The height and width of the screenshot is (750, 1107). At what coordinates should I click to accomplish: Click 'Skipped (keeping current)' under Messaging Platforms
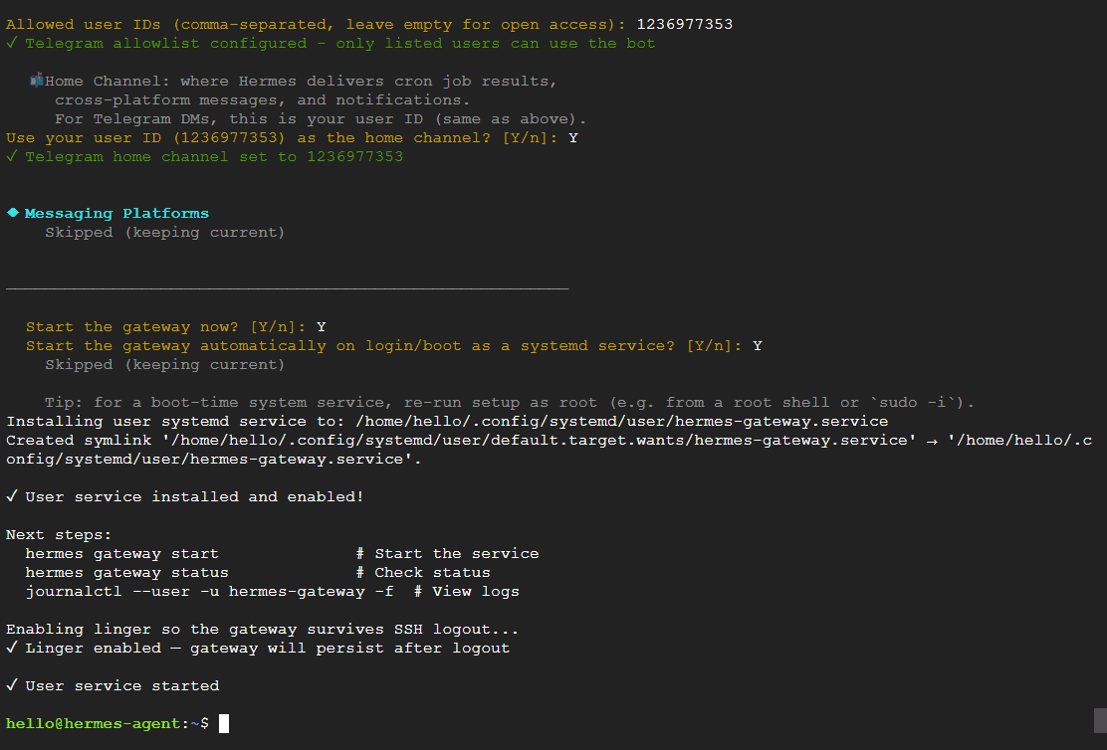click(164, 232)
